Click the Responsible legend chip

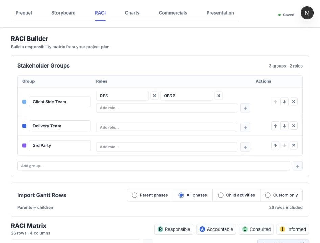pos(174,230)
